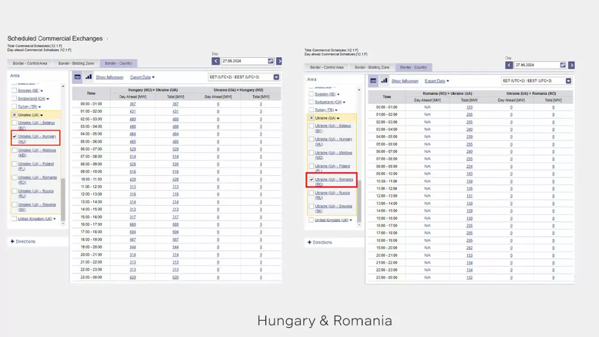Switch Romania panel to table view icon
The height and width of the screenshot is (337, 599).
click(373, 80)
